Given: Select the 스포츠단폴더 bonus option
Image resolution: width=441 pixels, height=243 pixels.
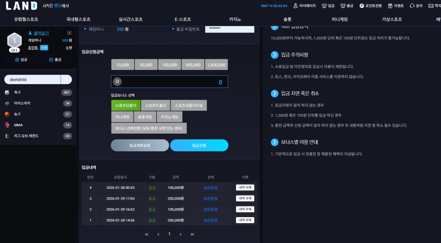Looking at the screenshot, I should pos(126,105).
